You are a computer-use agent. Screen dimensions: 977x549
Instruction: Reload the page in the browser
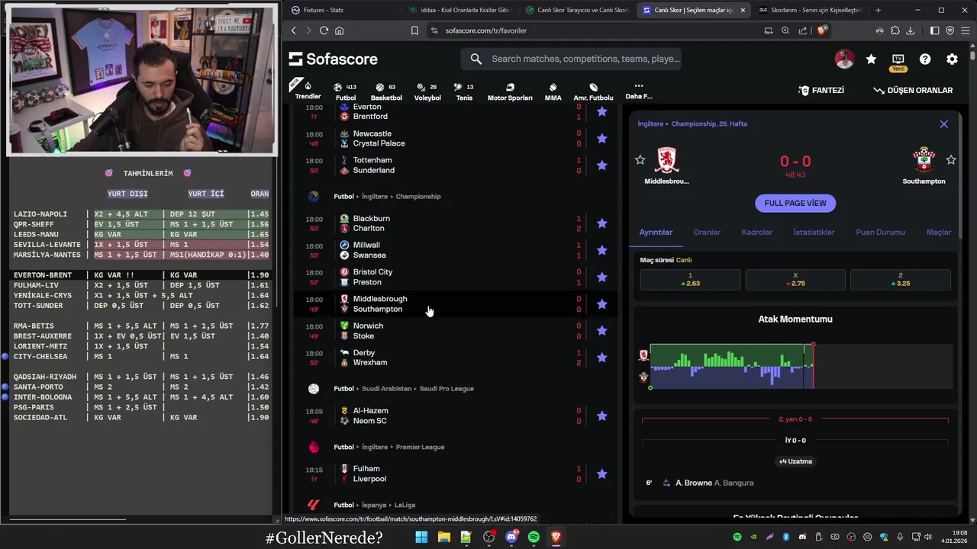[x=324, y=30]
